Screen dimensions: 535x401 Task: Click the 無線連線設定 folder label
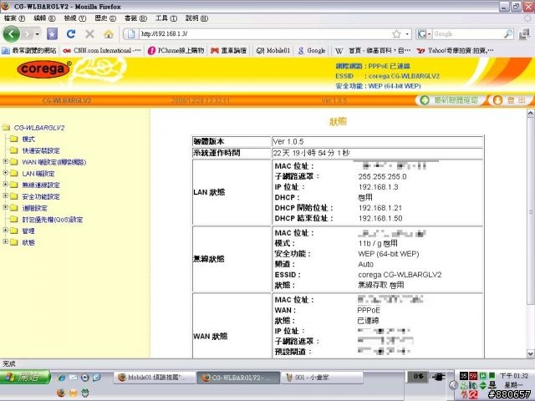click(41, 185)
